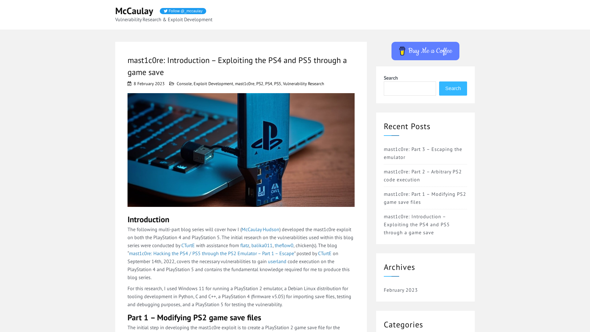Screen dimensions: 590x332
Task: Click the McCaulay Hudson hyperlink
Action: pos(260,229)
